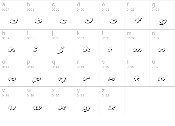Select the glyph cell for letter o
175x126 pixels.
(x=12, y=72)
